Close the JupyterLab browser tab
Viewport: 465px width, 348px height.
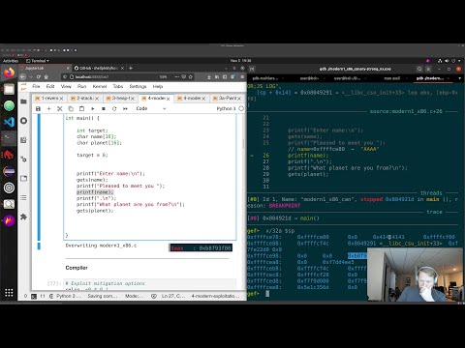68,68
